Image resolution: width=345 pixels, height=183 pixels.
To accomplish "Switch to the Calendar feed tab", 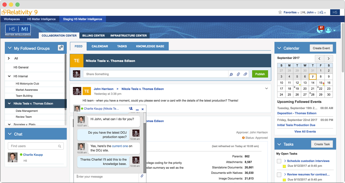I will pos(100,46).
